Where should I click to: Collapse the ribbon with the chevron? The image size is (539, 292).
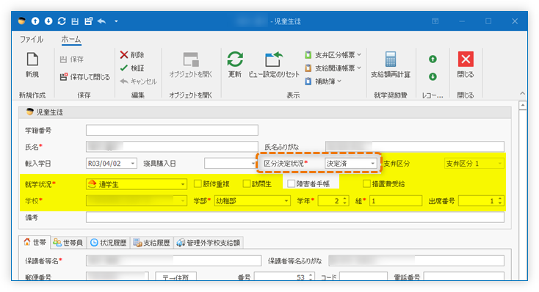[x=523, y=93]
